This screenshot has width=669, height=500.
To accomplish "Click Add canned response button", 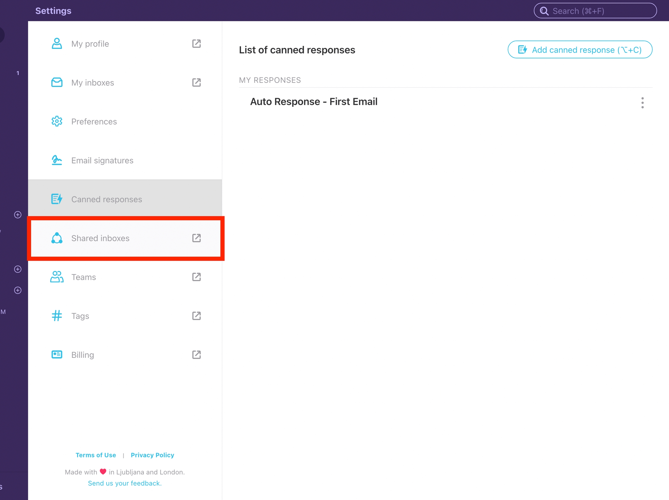I will pos(580,50).
